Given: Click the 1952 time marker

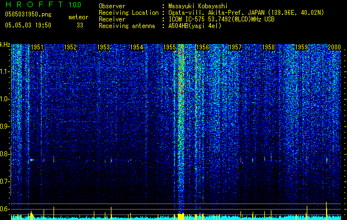Looking at the screenshot, I should point(70,47).
